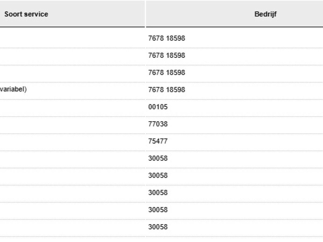Select the first 30058 cell
Viewport: 323px width, 242px height.
click(x=158, y=158)
